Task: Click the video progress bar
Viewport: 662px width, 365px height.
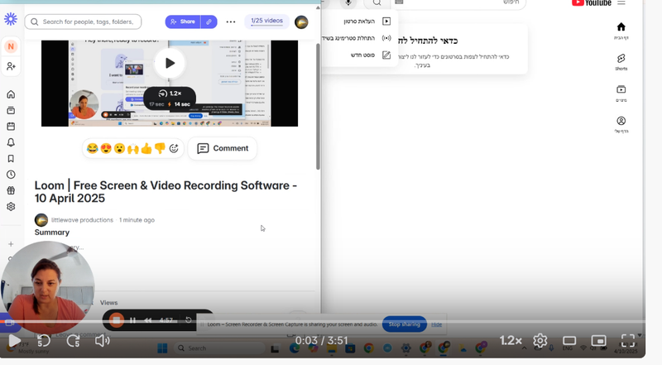Action: [x=331, y=321]
